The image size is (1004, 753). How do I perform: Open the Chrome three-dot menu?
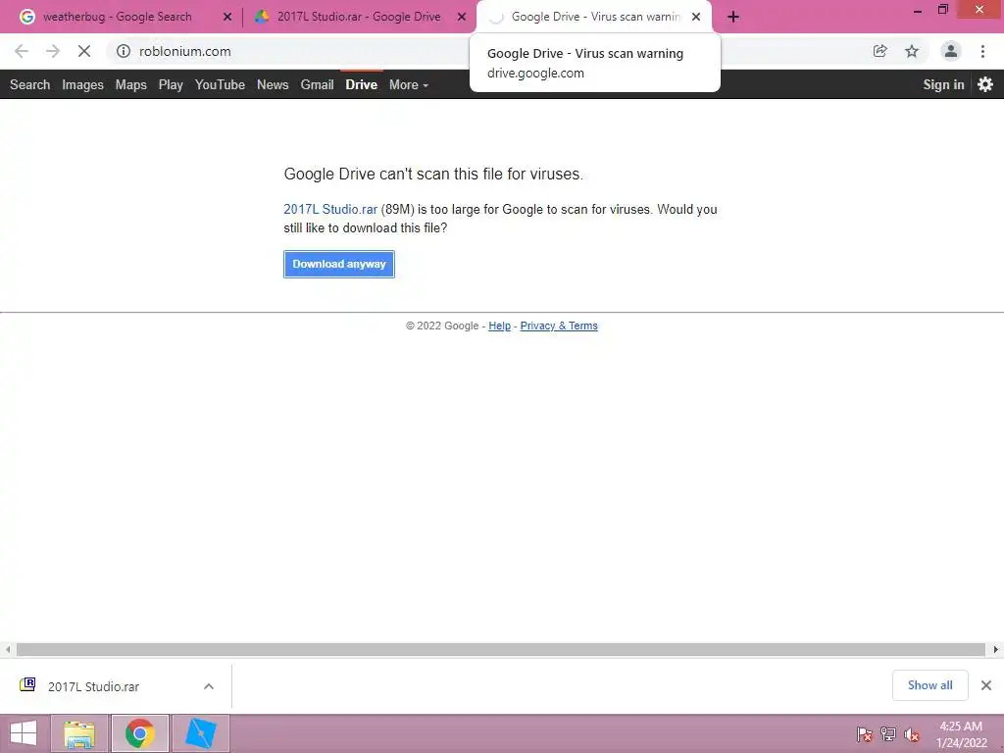(982, 51)
